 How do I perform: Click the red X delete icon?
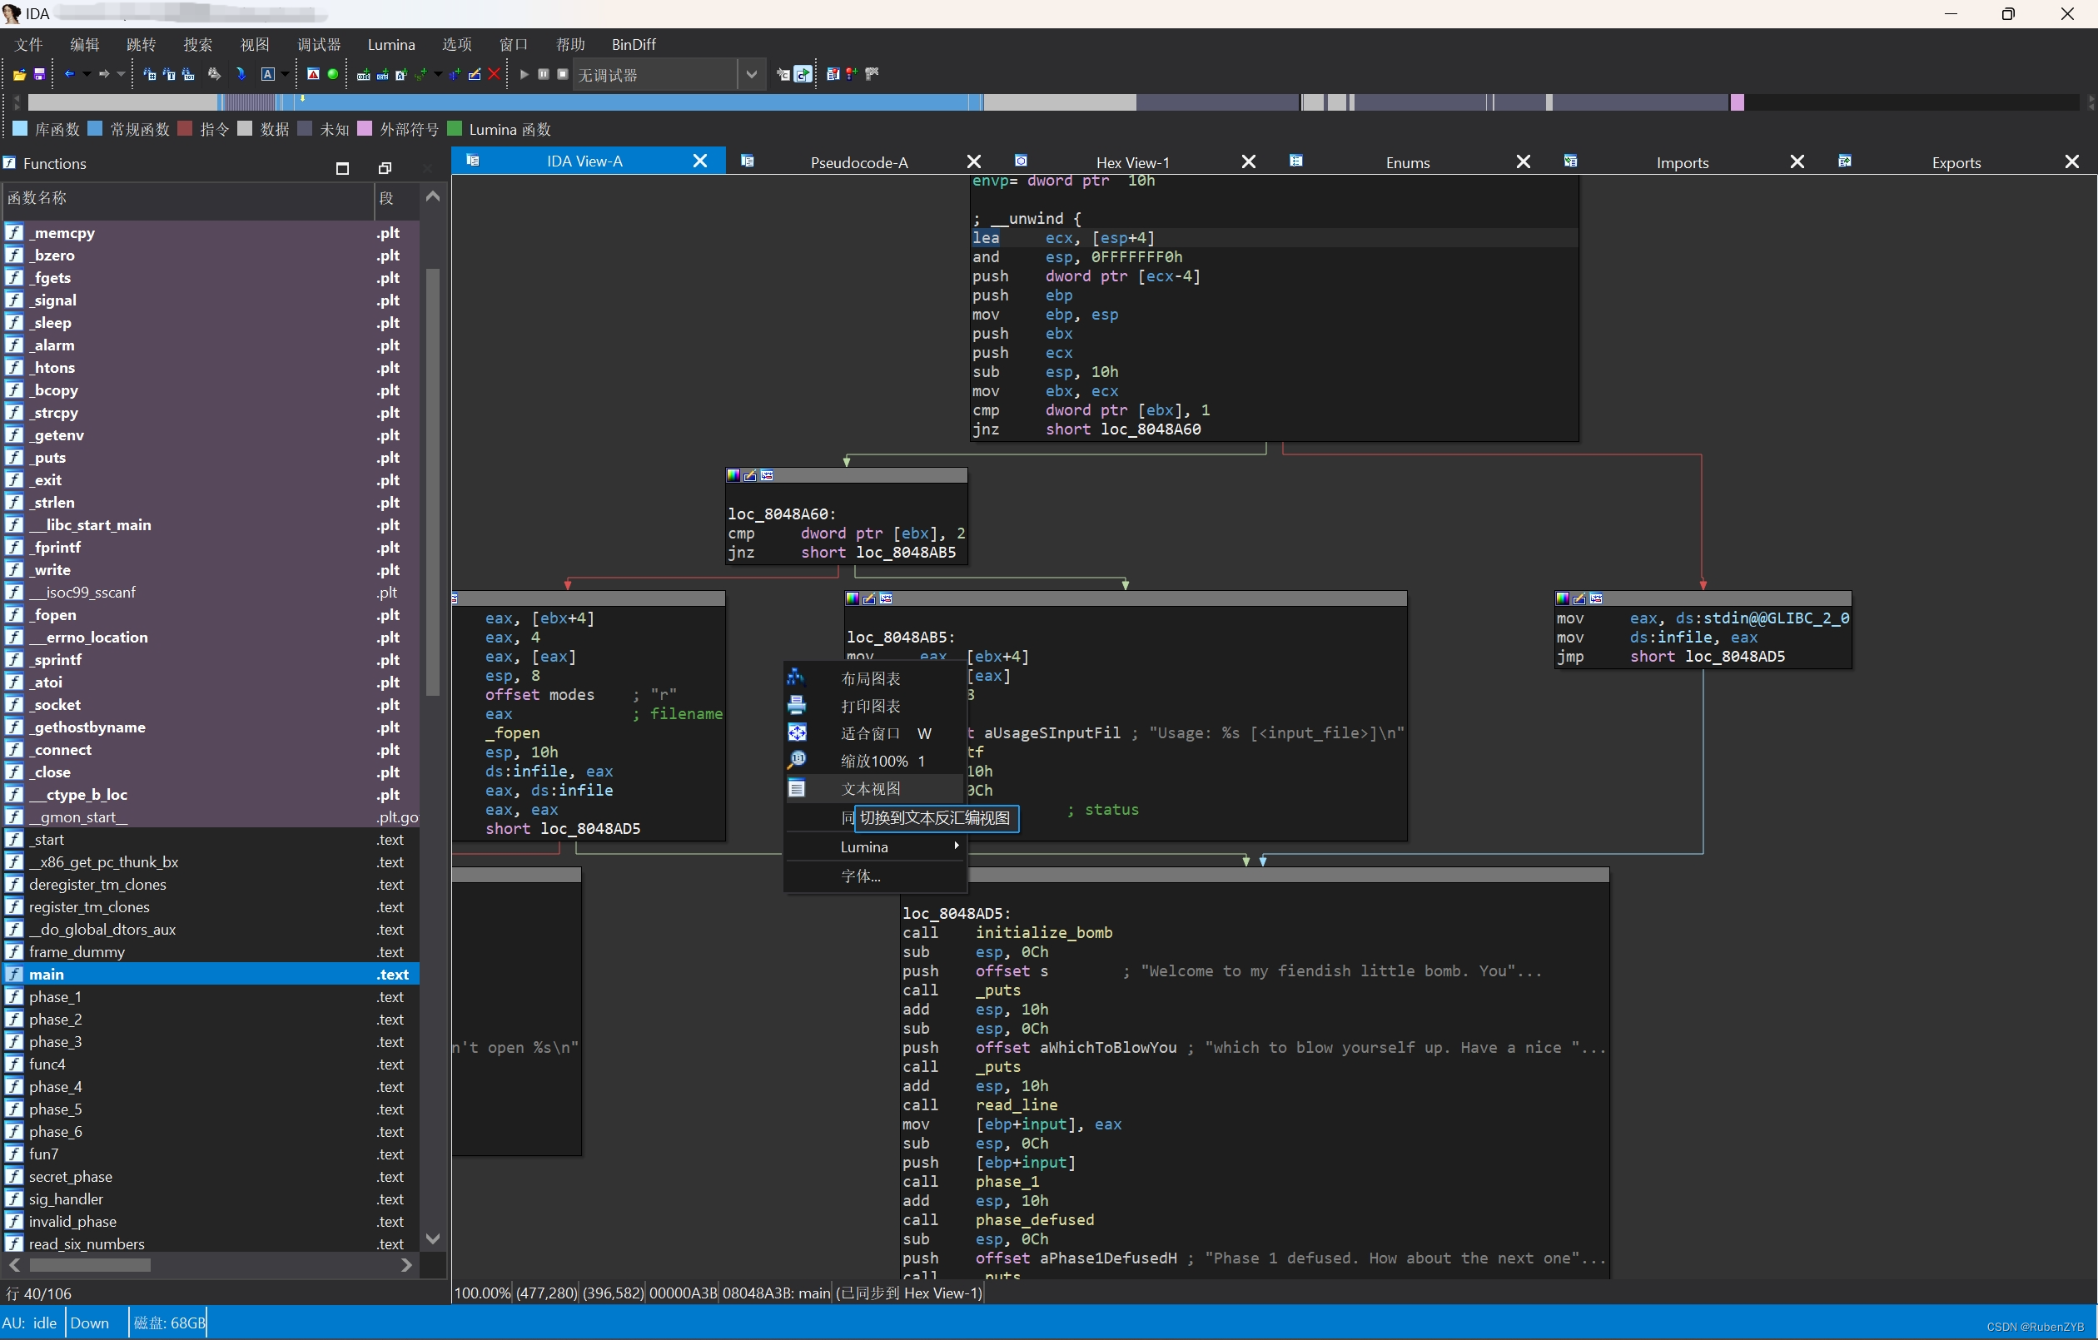pyautogui.click(x=494, y=75)
